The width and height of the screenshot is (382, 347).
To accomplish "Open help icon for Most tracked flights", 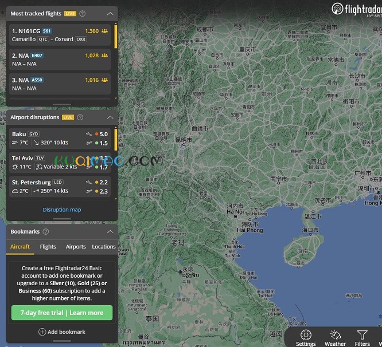I will pos(83,14).
